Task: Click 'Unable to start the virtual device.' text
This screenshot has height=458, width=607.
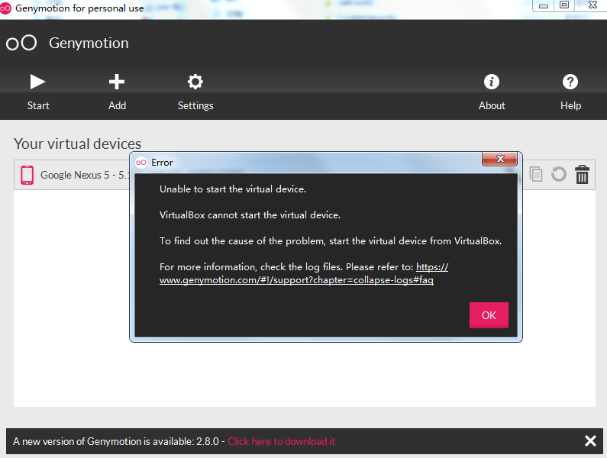Action: point(233,189)
